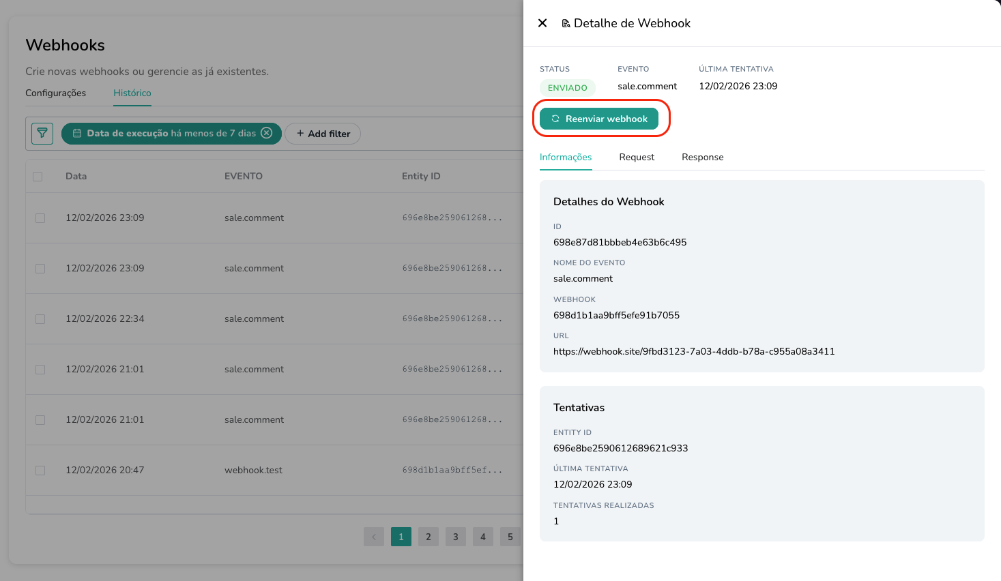The height and width of the screenshot is (581, 1001).
Task: Switch to the Request tab
Action: 636,157
